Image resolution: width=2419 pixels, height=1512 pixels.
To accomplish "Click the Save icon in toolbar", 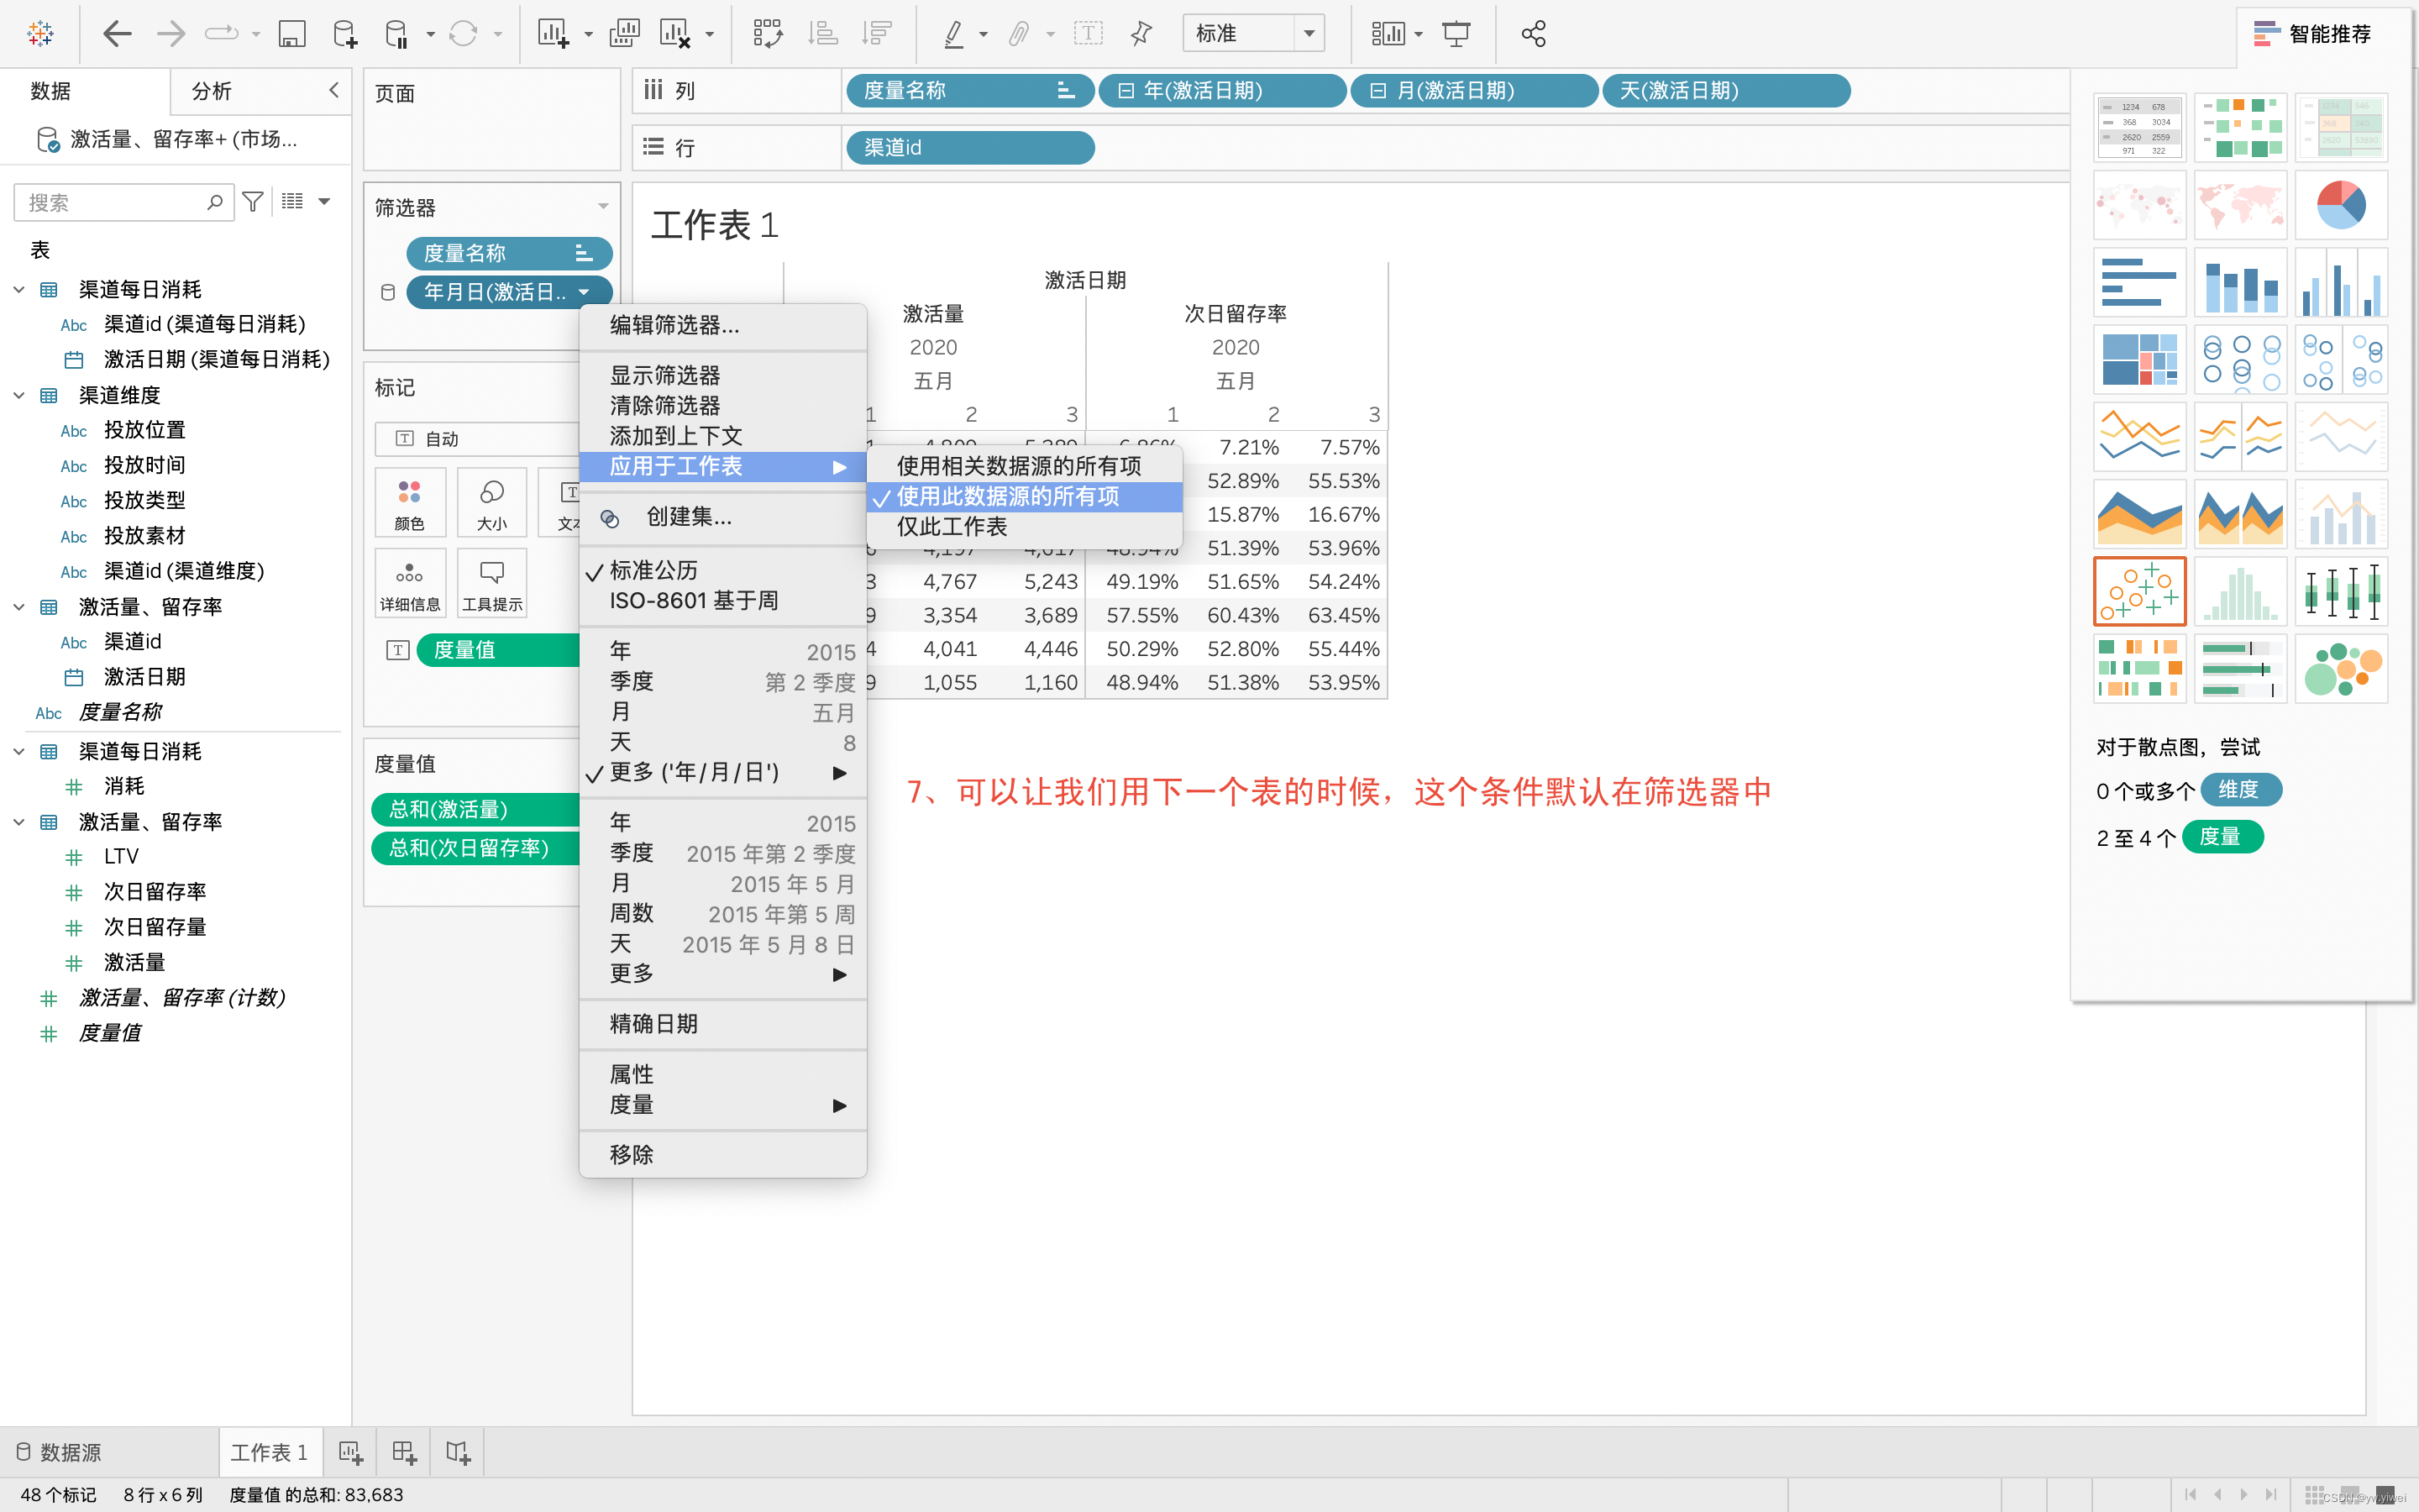I will [291, 34].
